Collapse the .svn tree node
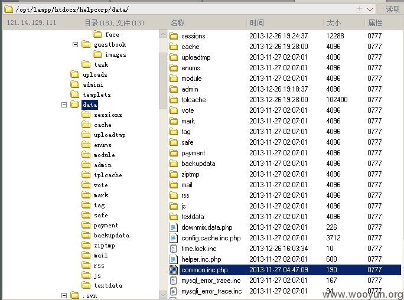 click(x=64, y=295)
